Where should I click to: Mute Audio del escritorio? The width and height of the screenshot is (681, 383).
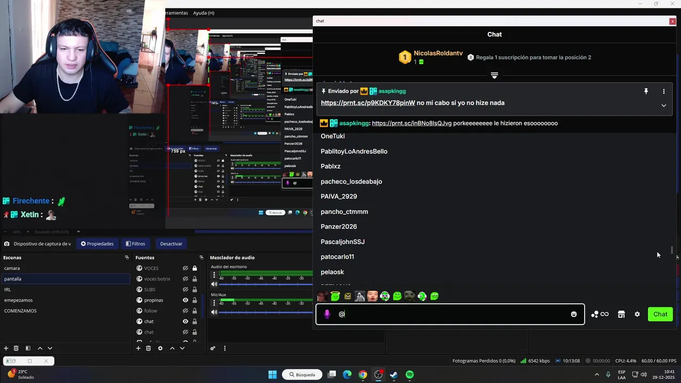pyautogui.click(x=214, y=284)
